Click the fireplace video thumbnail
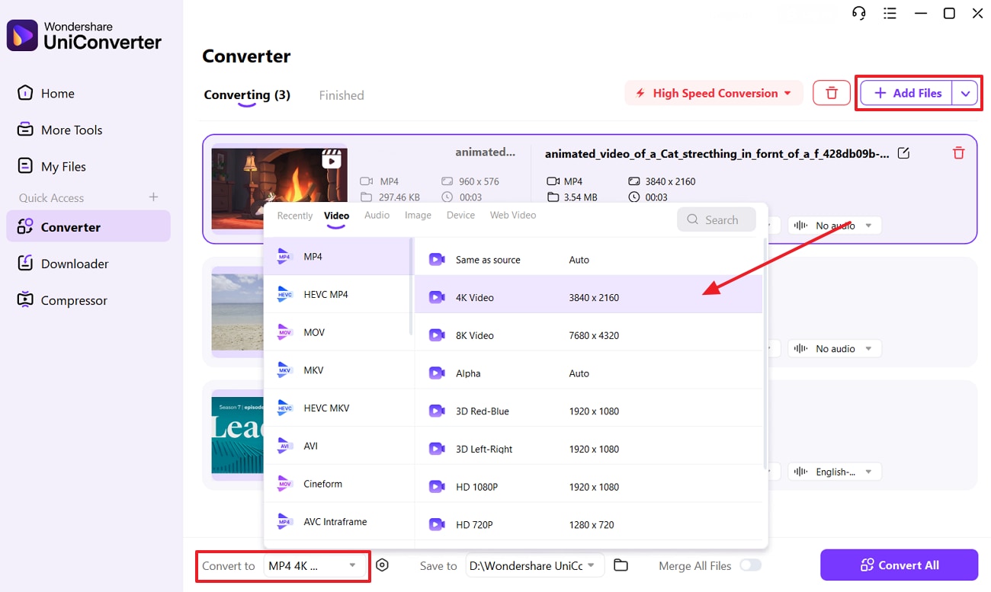 (x=279, y=189)
